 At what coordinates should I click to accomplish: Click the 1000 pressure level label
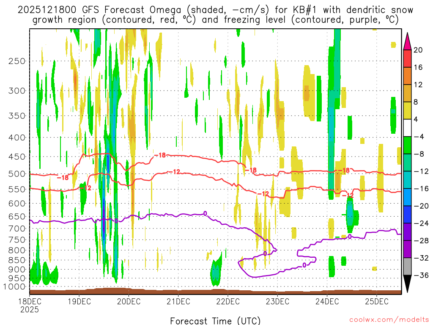pyautogui.click(x=15, y=287)
